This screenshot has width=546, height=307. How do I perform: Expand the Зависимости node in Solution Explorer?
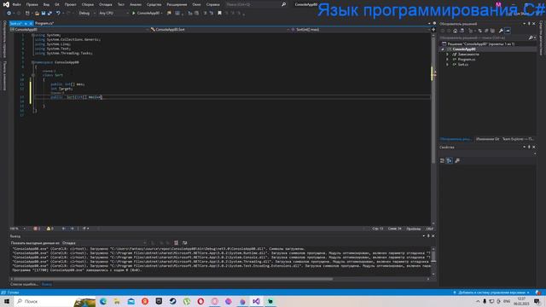click(x=447, y=55)
